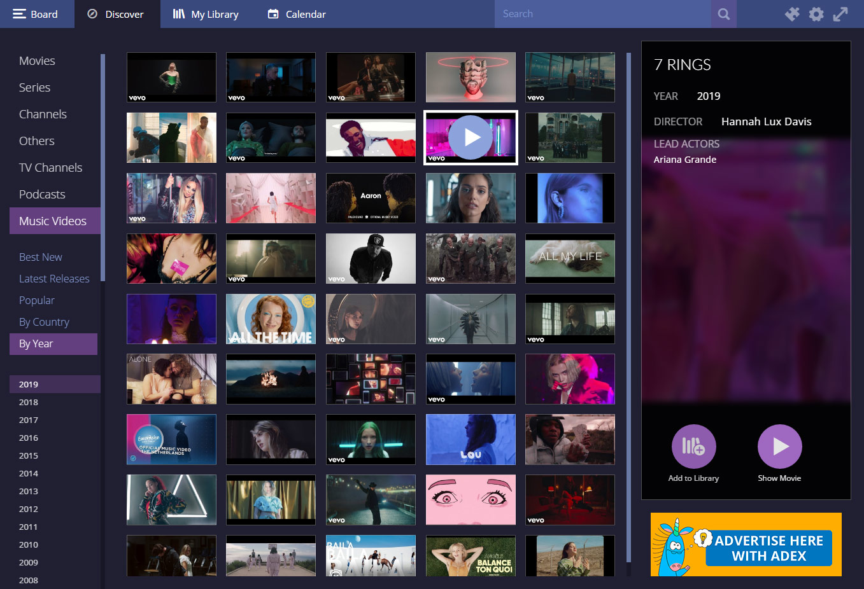Filter by year 2012
Image resolution: width=864 pixels, height=589 pixels.
point(55,509)
